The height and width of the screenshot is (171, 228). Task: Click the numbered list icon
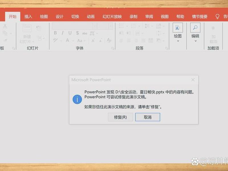coord(133,26)
